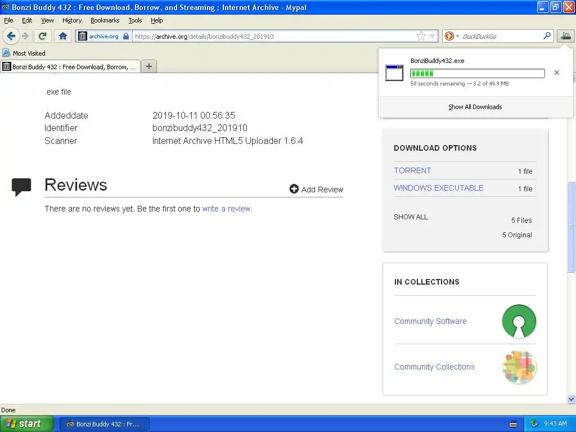
Task: Open the URL history dropdown arrow
Action: pos(433,36)
